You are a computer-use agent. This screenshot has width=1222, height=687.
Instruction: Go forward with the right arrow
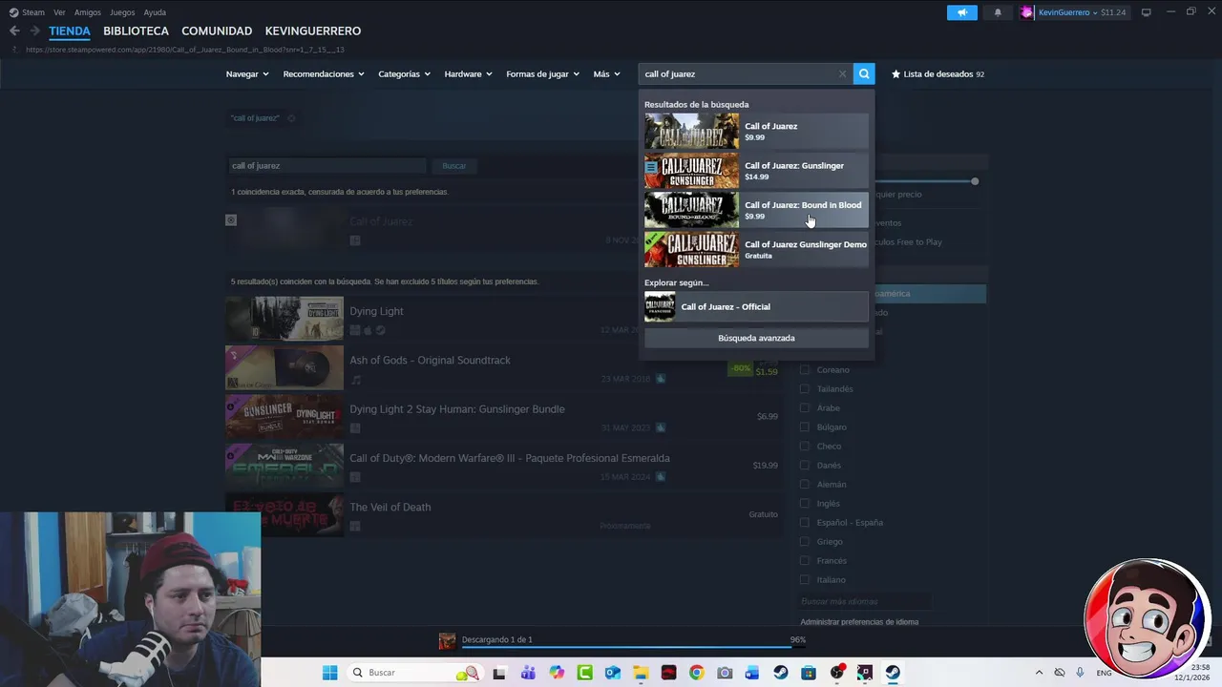[x=34, y=31]
